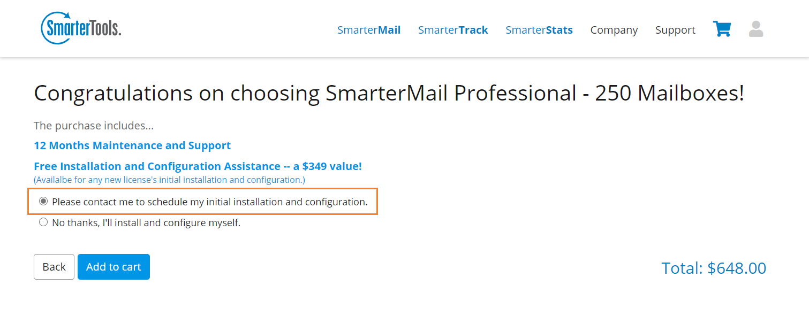Click the Back button

[54, 267]
